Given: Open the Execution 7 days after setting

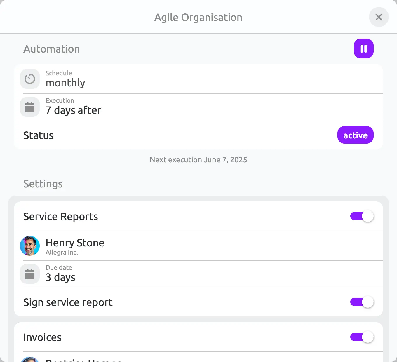Looking at the screenshot, I should click(x=198, y=107).
